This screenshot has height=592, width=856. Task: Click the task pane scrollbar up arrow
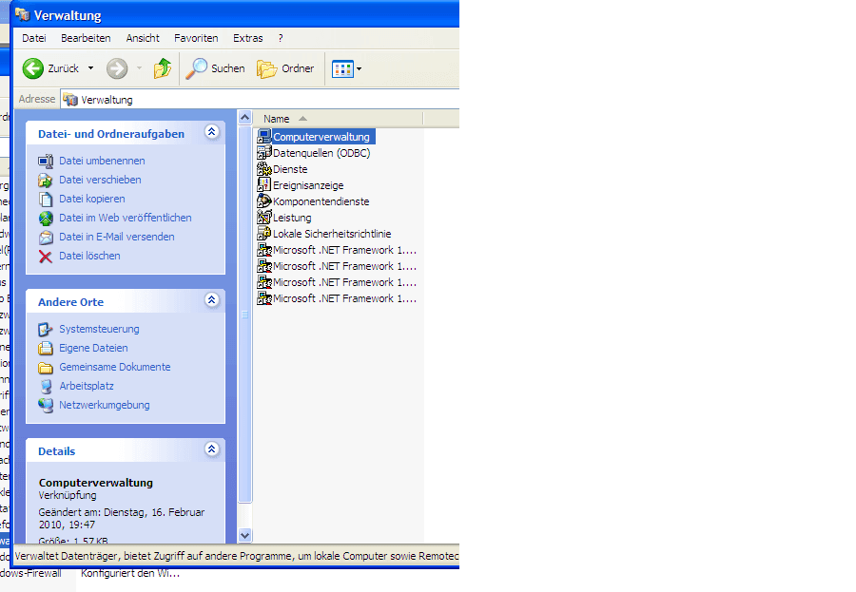[x=244, y=117]
